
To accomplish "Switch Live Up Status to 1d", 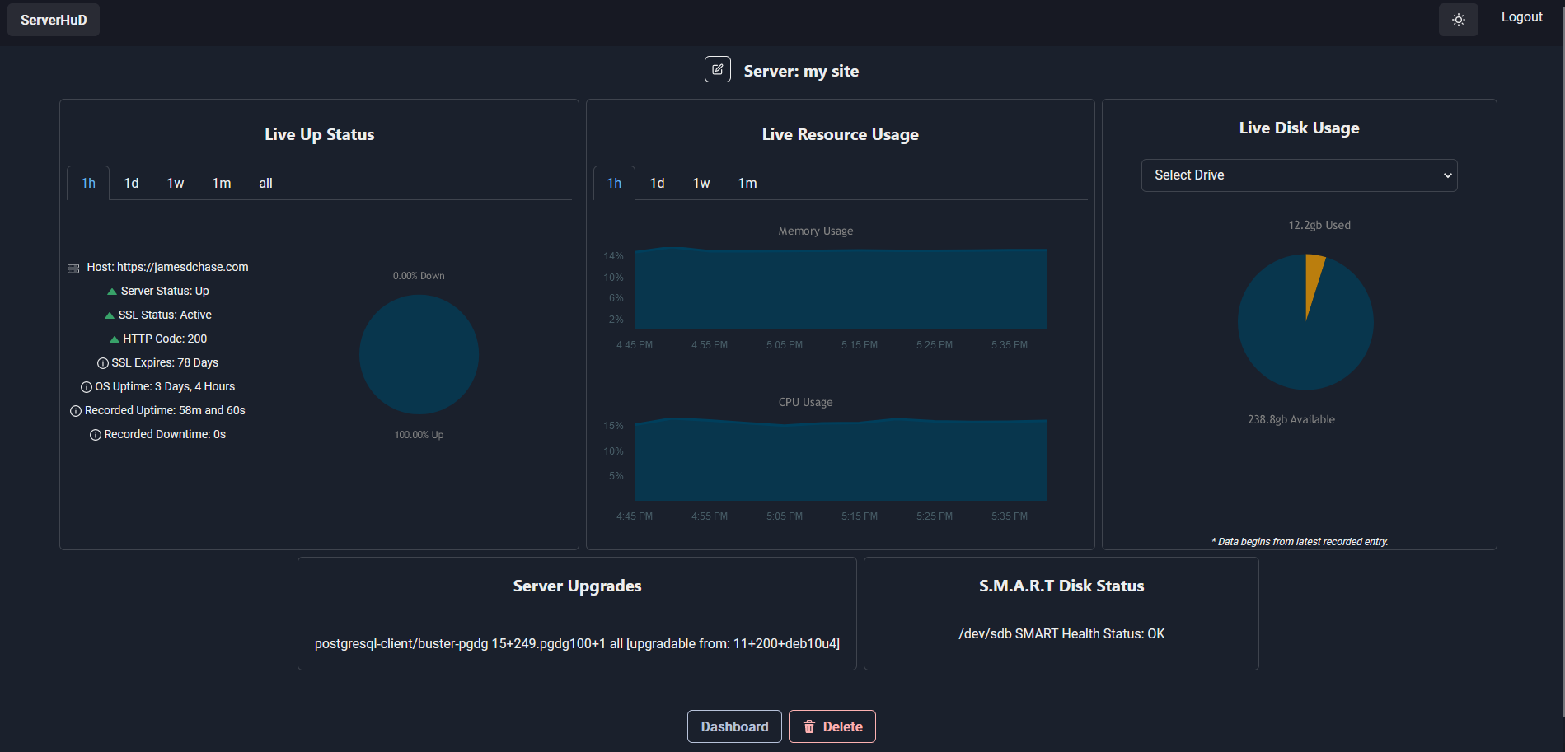I will 131,183.
